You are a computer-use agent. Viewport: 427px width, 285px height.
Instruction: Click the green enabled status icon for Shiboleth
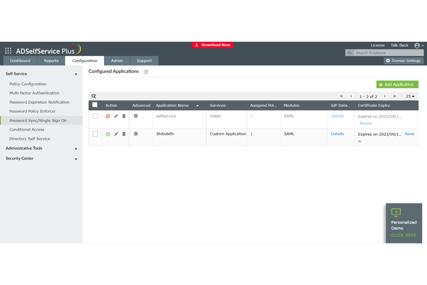[108, 134]
